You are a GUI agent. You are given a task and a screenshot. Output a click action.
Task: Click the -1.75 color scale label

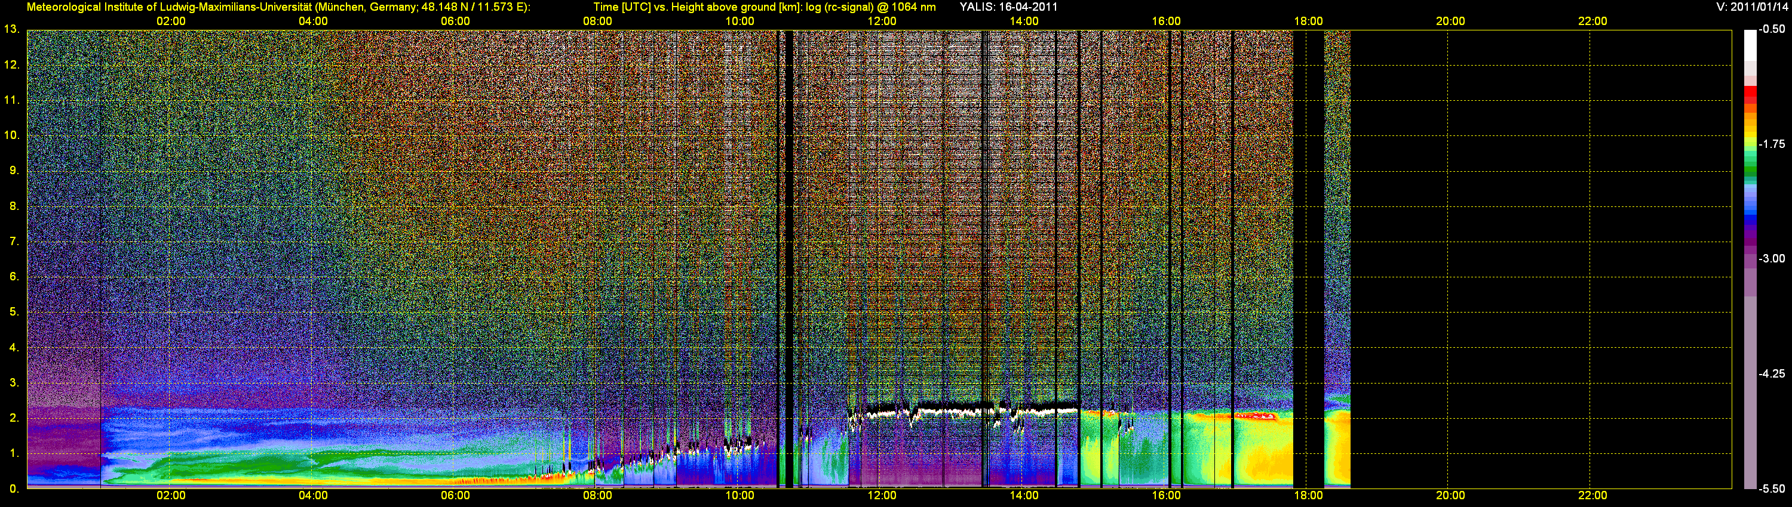1771,144
